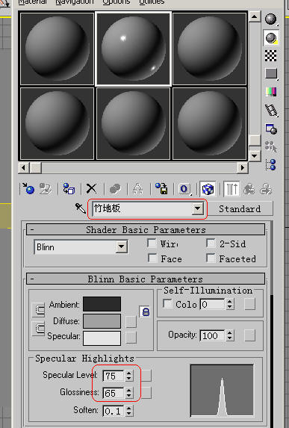This screenshot has width=289, height=428.
Task: Click the Make Material Copy icon
Action: coord(115,189)
